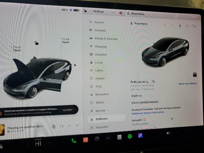Tap the charge port lightning bolt icon
Viewport: 204px width, 153px height.
[x=75, y=65]
